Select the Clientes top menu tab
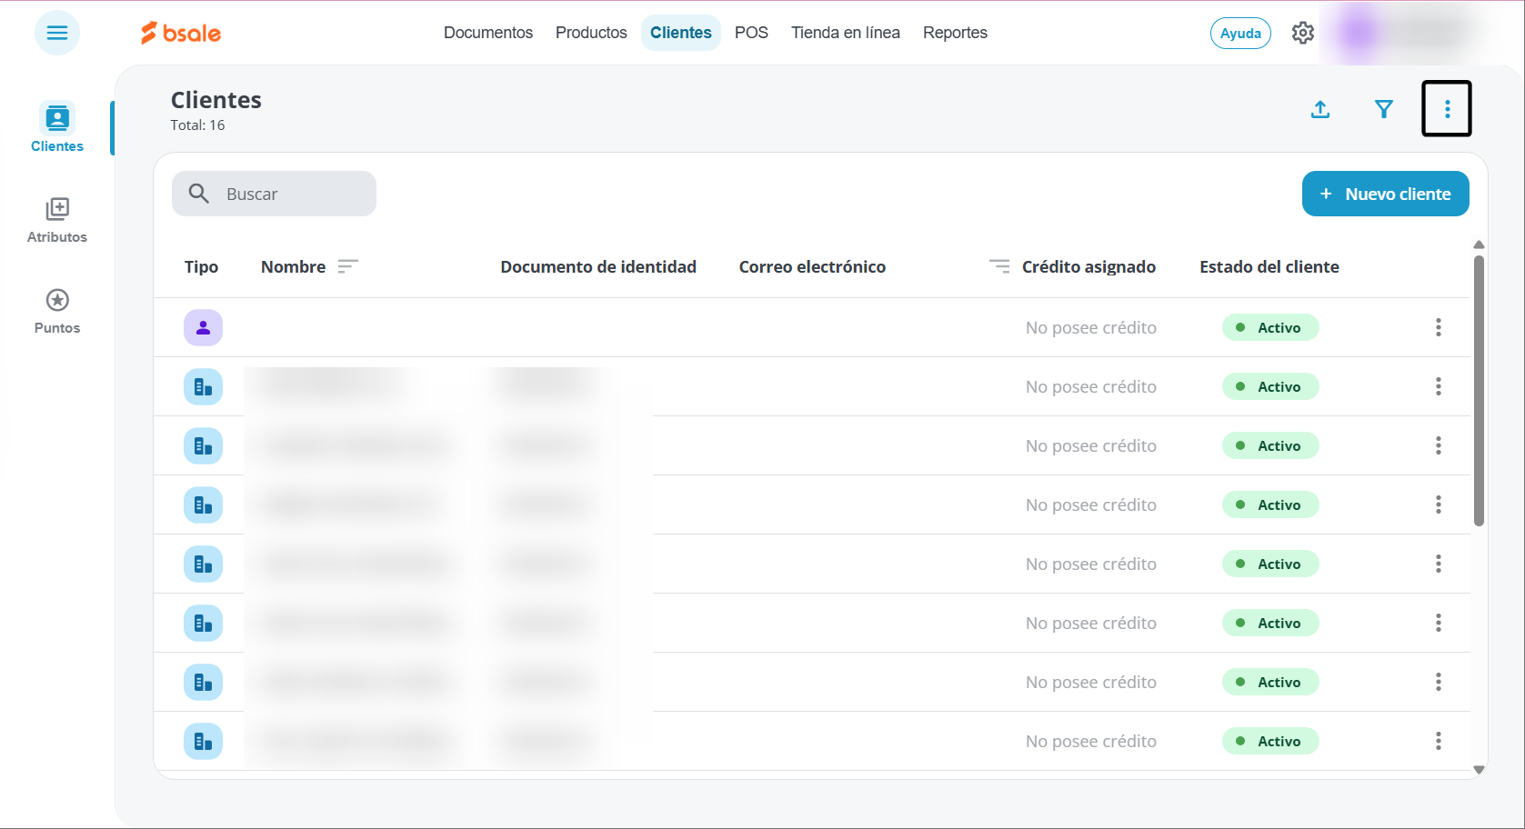The height and width of the screenshot is (829, 1525). [681, 33]
